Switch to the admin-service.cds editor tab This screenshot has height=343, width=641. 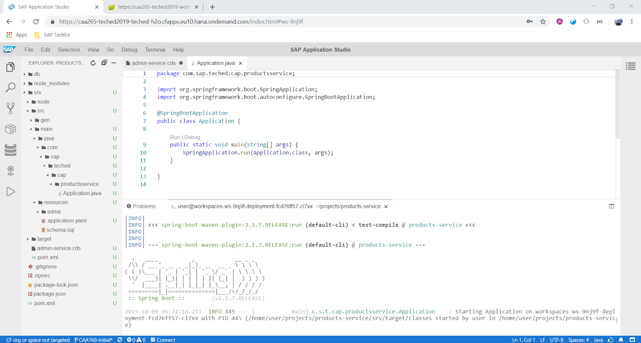[154, 63]
